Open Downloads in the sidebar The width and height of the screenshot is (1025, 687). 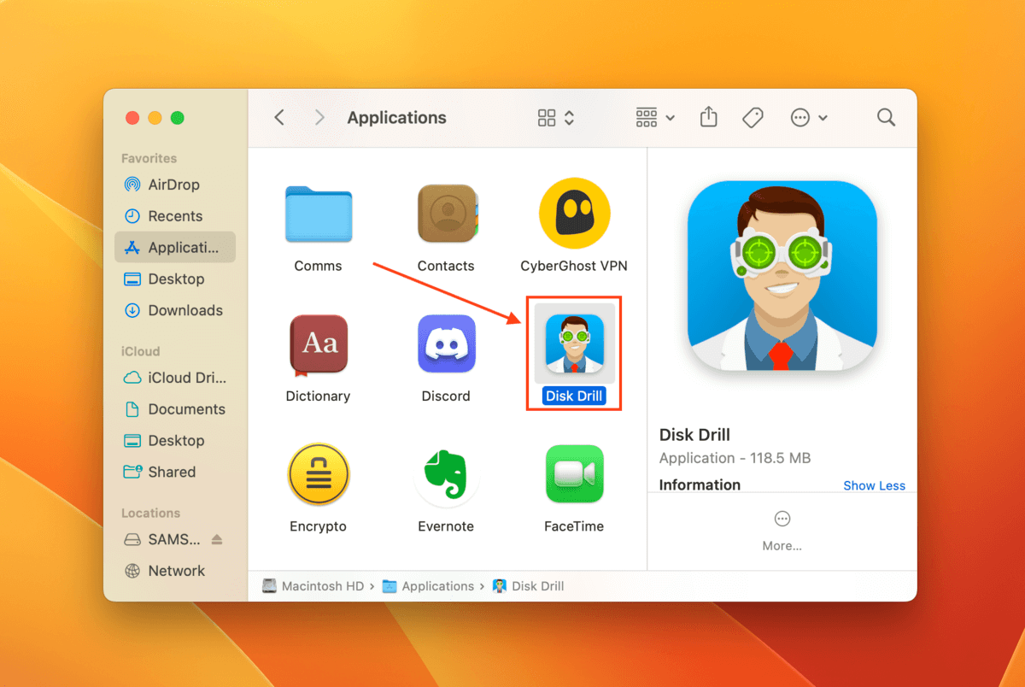(174, 310)
